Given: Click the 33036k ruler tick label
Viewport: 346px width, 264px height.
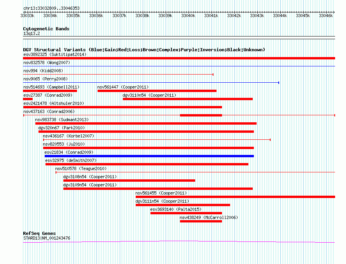Looking at the screenshot, I should [x=96, y=16].
